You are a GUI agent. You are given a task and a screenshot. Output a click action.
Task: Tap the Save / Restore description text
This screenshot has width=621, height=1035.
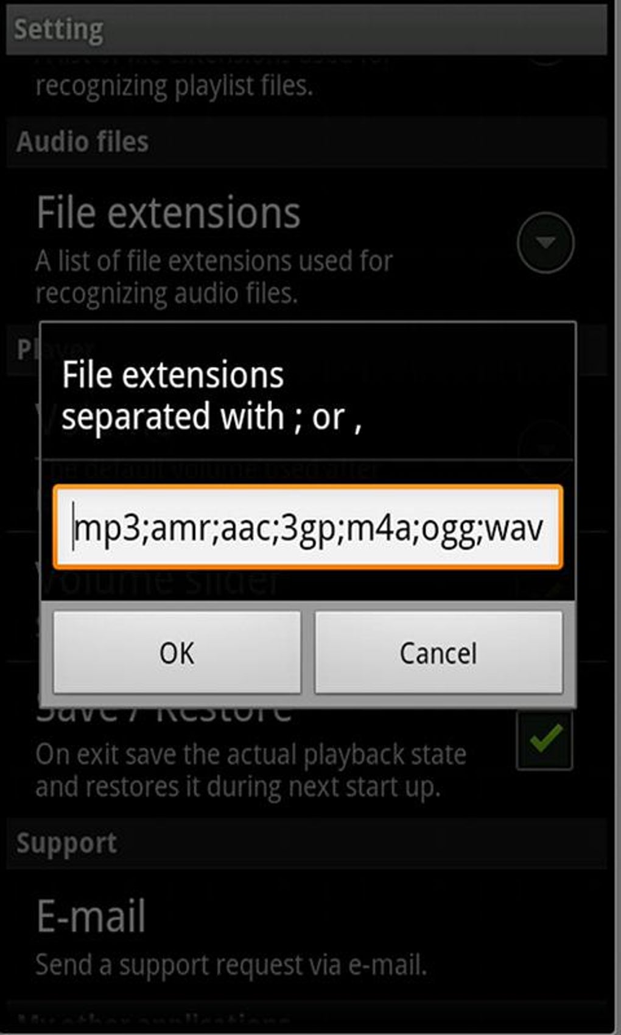coord(251,771)
